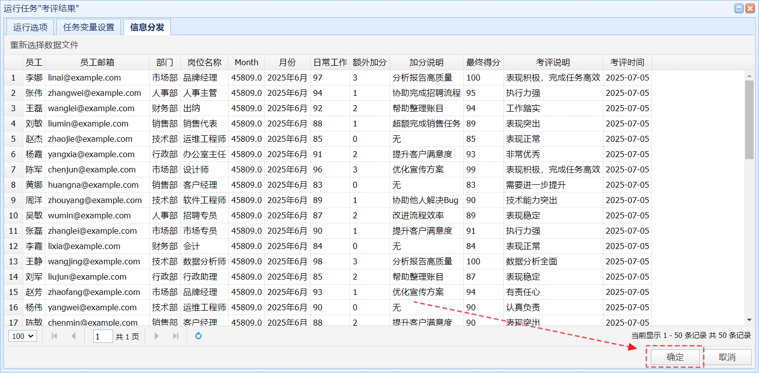The width and height of the screenshot is (759, 373).
Task: Open the page size dropdown showing 100
Action: tap(23, 336)
